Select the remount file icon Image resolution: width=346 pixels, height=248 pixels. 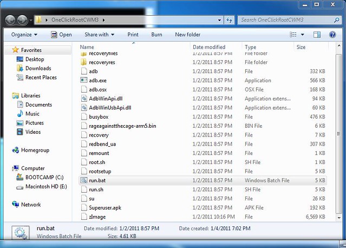pyautogui.click(x=84, y=153)
